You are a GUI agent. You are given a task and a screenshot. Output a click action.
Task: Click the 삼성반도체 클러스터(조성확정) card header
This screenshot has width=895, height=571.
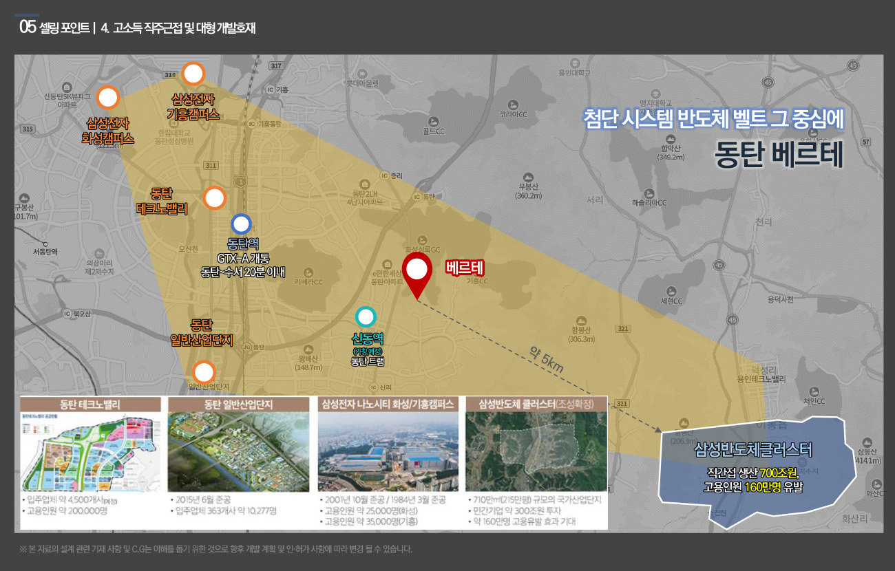536,405
